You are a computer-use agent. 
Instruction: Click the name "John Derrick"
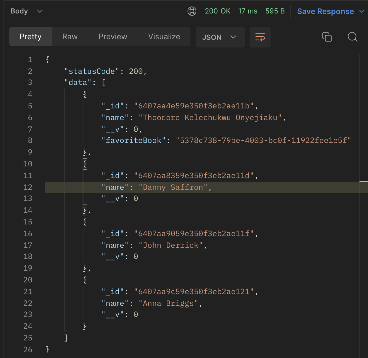[171, 245]
